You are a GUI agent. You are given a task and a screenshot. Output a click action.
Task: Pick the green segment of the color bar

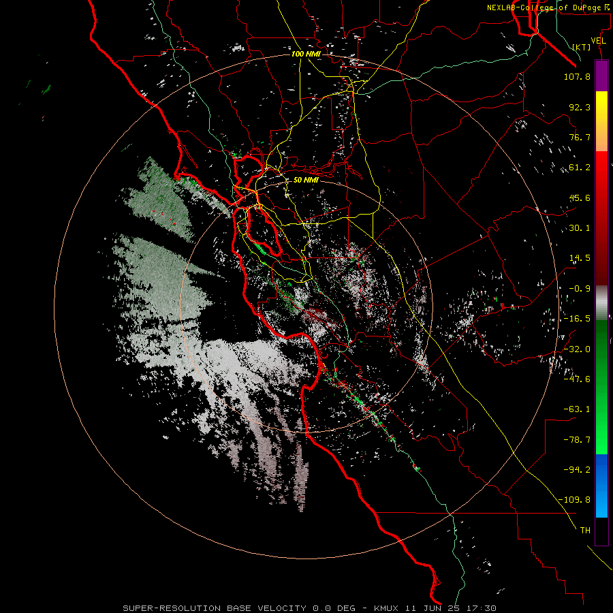(x=601, y=387)
